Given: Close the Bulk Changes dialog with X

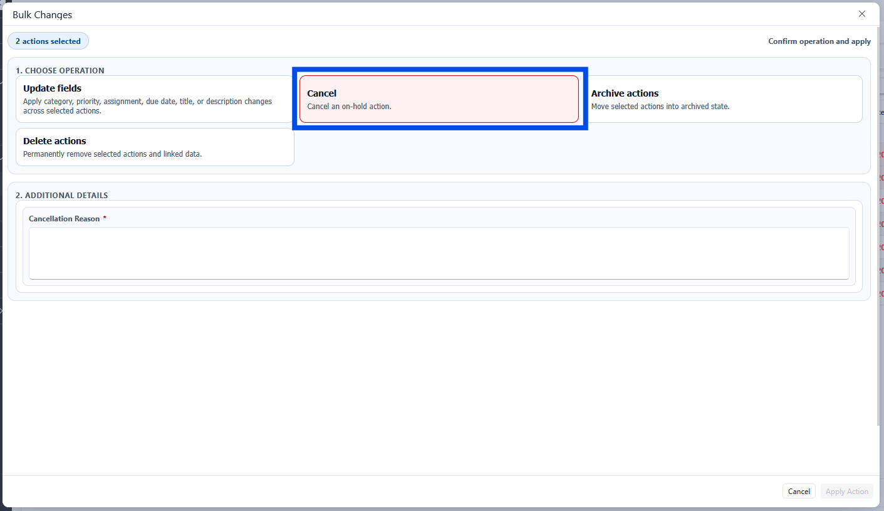Looking at the screenshot, I should click(862, 14).
